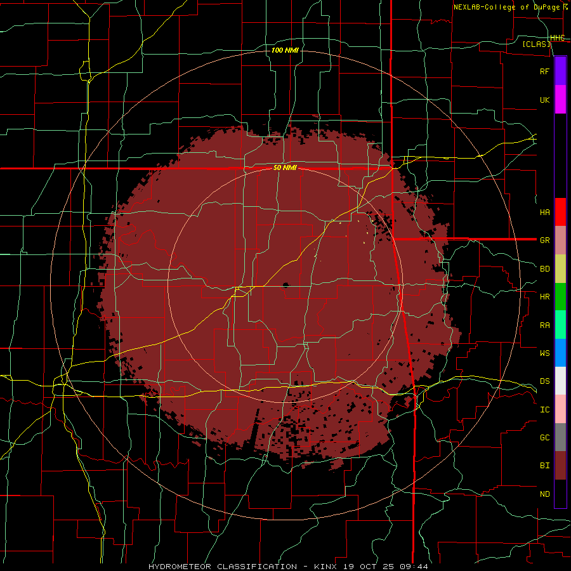
Task: Click the BD yellow legend swatch
Action: point(560,269)
